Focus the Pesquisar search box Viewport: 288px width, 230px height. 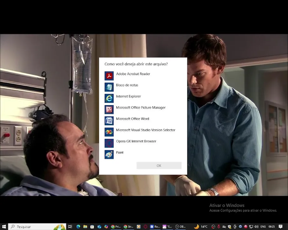(37, 227)
